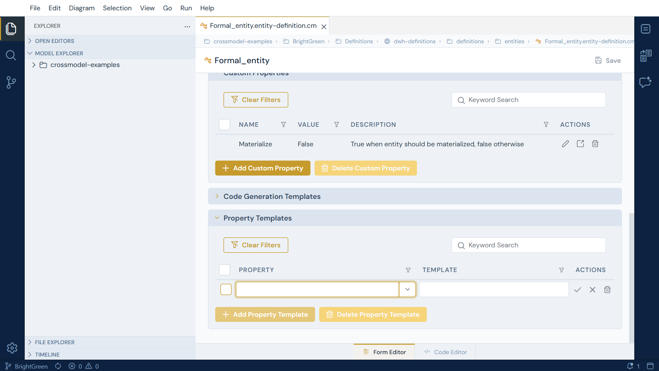Viewport: 659px width, 371px height.
Task: Click the TEMPLATE text input field
Action: 494,290
